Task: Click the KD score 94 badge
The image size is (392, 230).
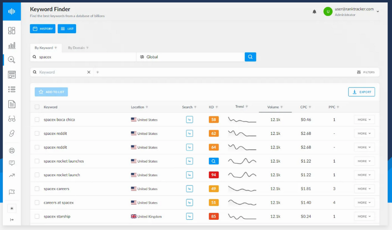Action: pyautogui.click(x=214, y=175)
